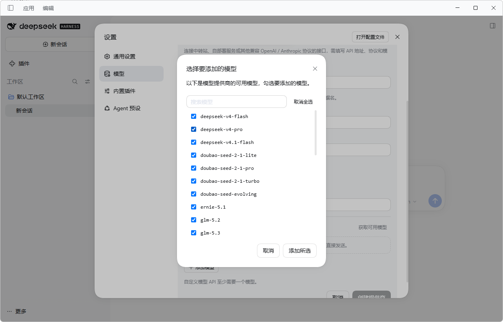Click the deepseek whale logo
The height and width of the screenshot is (322, 503).
click(12, 26)
